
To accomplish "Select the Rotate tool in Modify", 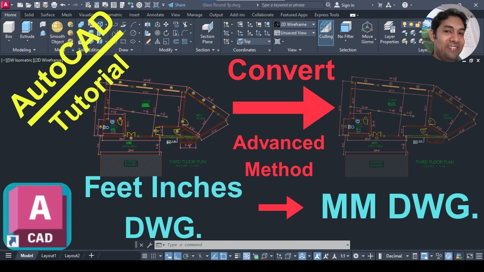I will 166,33.
